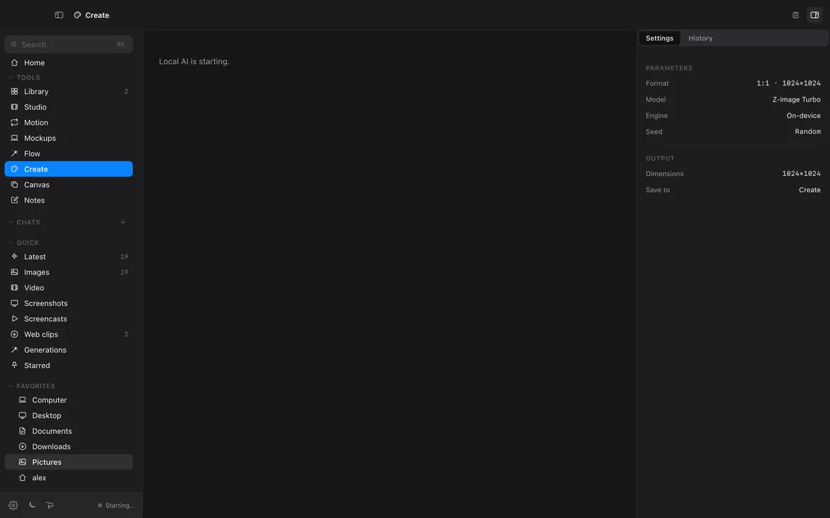This screenshot has width=830, height=518.
Task: Toggle the left sidebar icon
Action: (x=59, y=15)
